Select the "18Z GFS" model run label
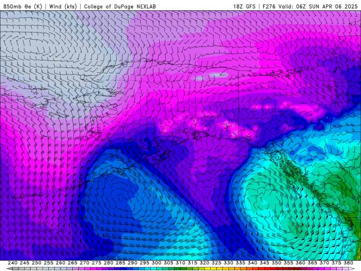 click(x=244, y=6)
